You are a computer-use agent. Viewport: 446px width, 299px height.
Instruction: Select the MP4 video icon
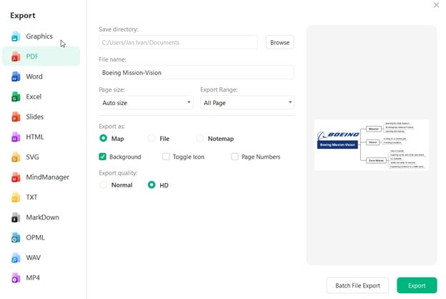(16, 278)
